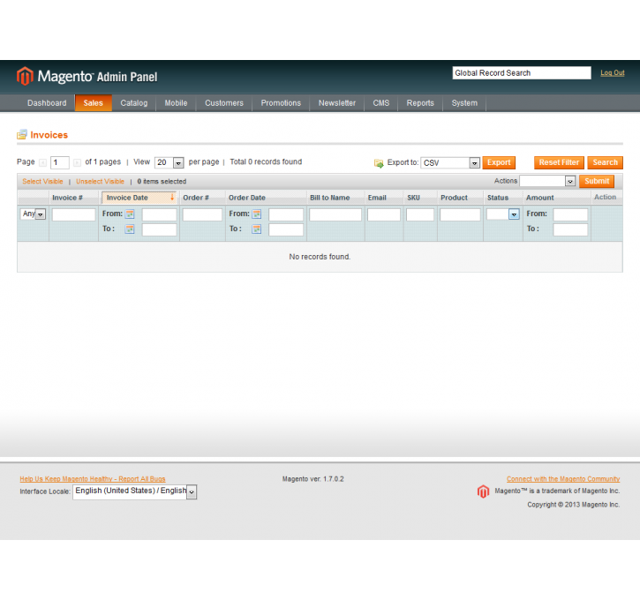Click the Export to folder icon
The image size is (640, 600).
click(x=379, y=163)
